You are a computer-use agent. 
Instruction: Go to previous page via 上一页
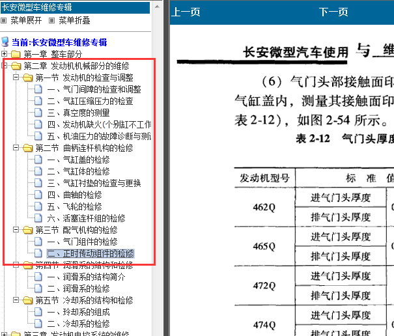tap(186, 12)
